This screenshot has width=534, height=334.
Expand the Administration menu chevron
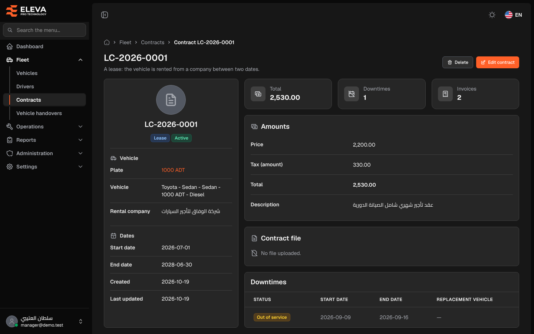coord(80,153)
